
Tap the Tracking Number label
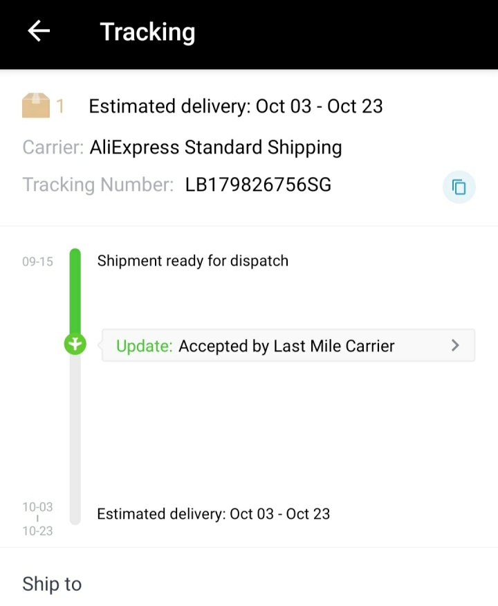tap(98, 185)
